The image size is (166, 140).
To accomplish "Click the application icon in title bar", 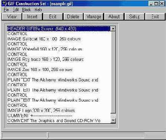I will point(5,4).
